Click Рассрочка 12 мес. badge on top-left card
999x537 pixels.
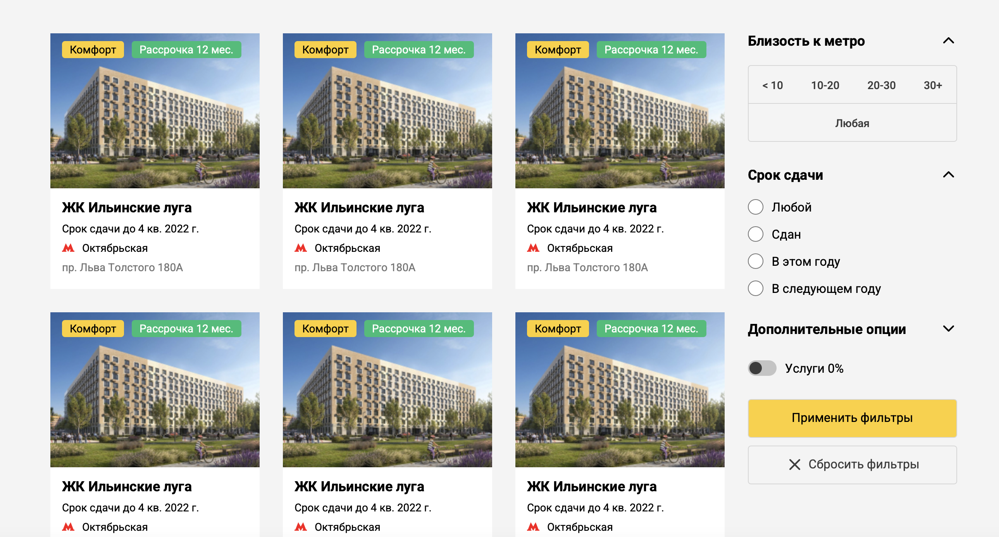point(186,50)
